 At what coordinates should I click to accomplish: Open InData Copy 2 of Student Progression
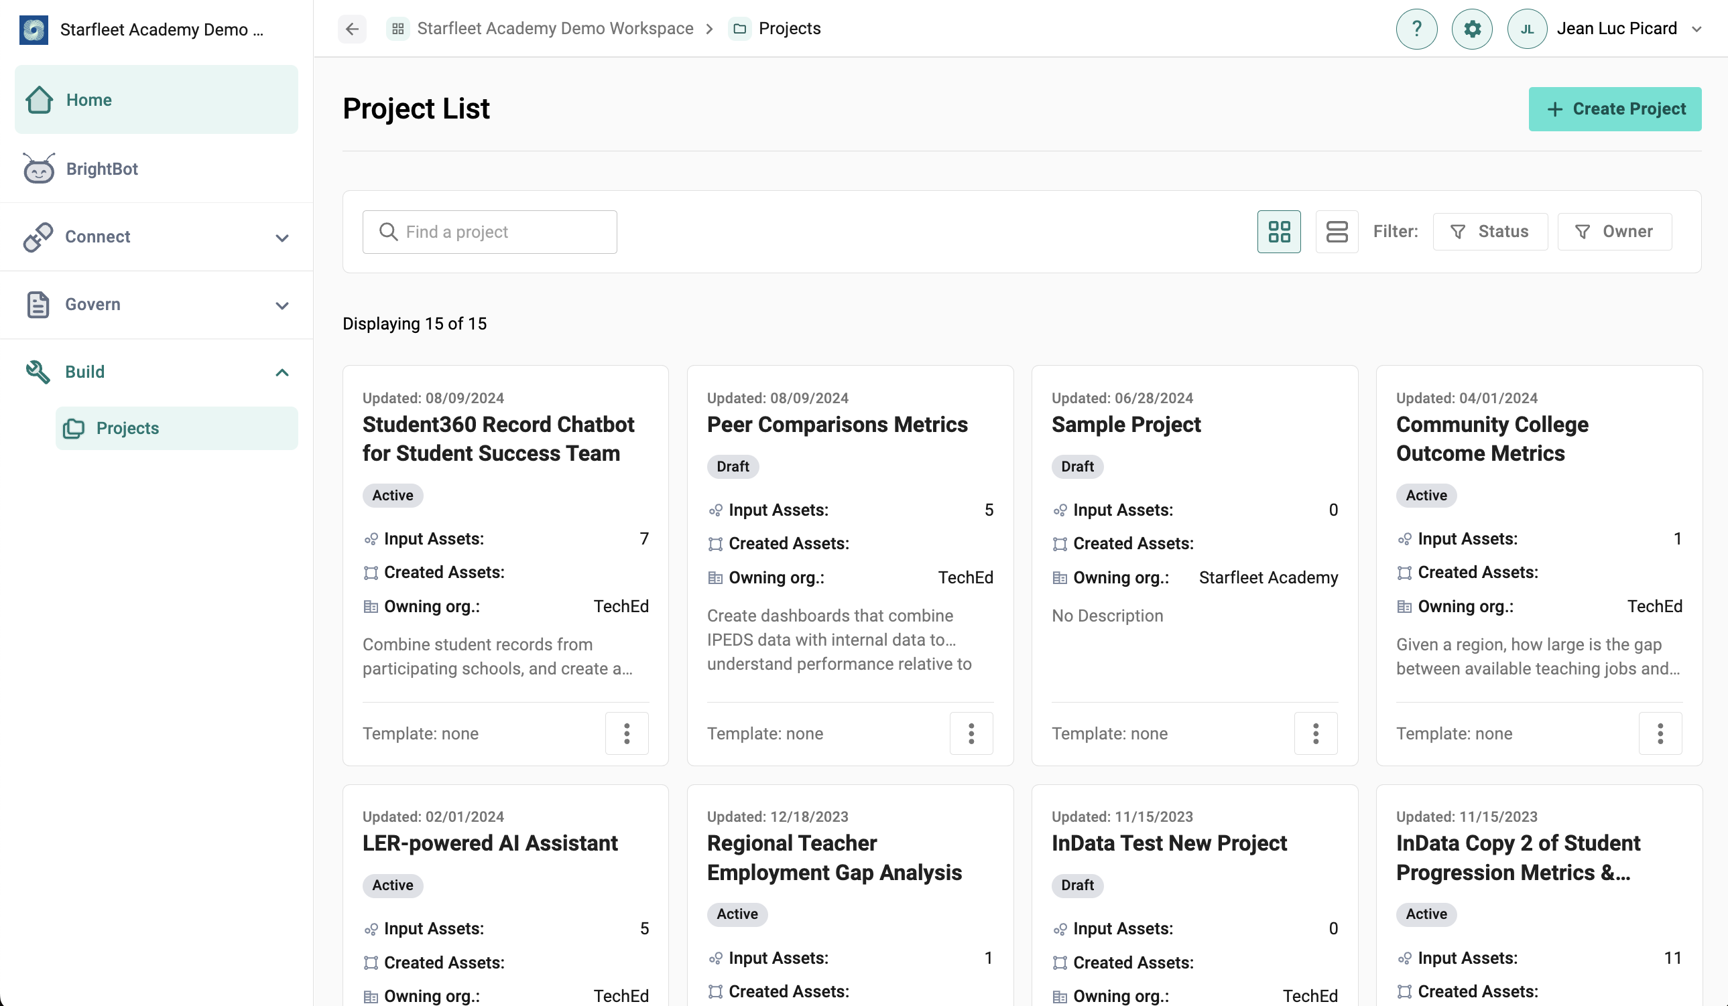(1518, 857)
